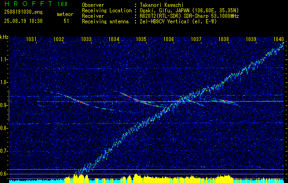This screenshot has width=288, height=183.
Task: Click the Receiver field label
Action: (93, 16)
